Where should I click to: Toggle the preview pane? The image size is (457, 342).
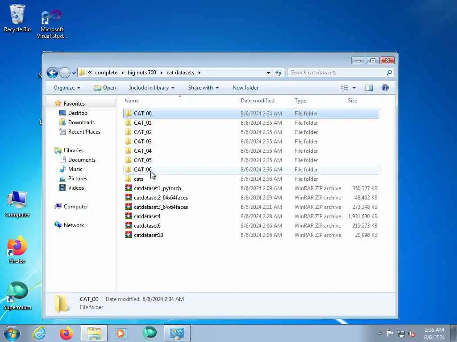click(369, 88)
